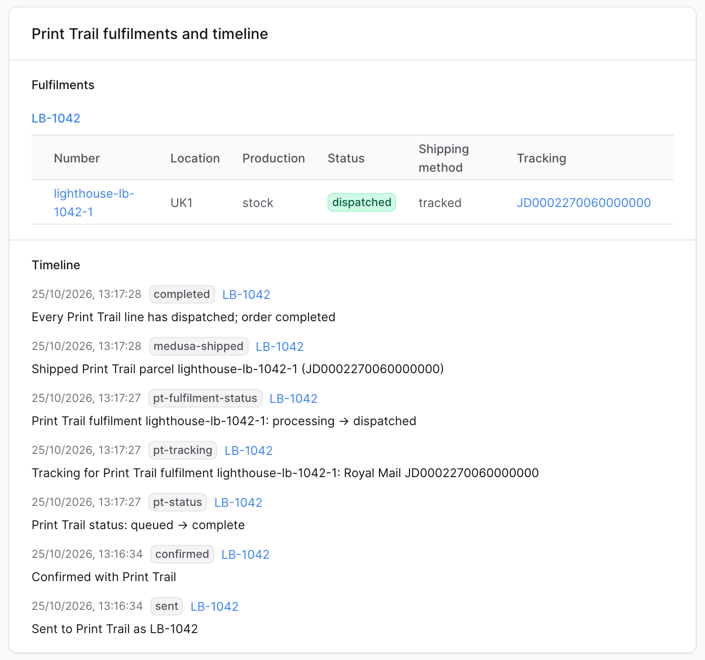Open tracking link JD0002270060000000 in table
Viewport: 705px width, 660px height.
[x=584, y=203]
